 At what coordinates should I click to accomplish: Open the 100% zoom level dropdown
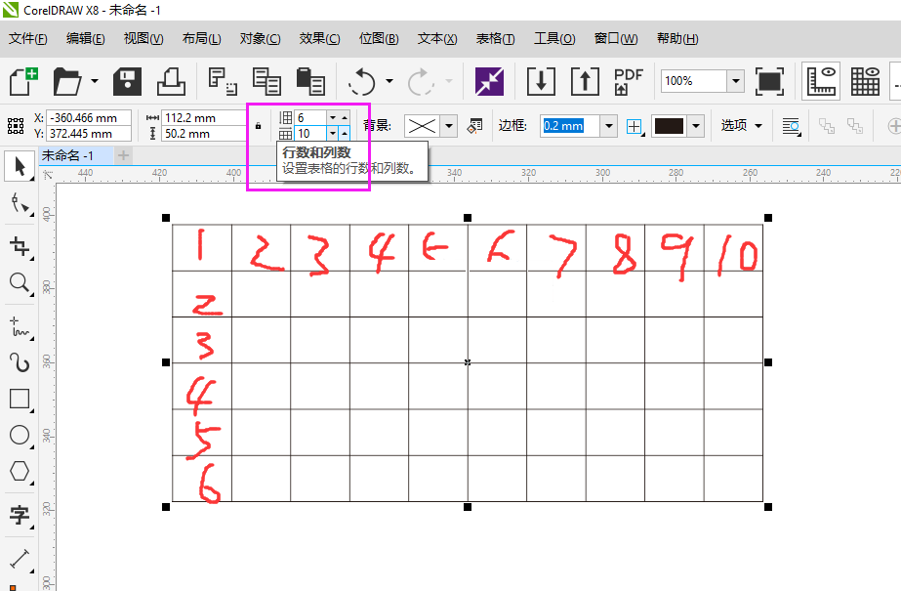click(735, 81)
